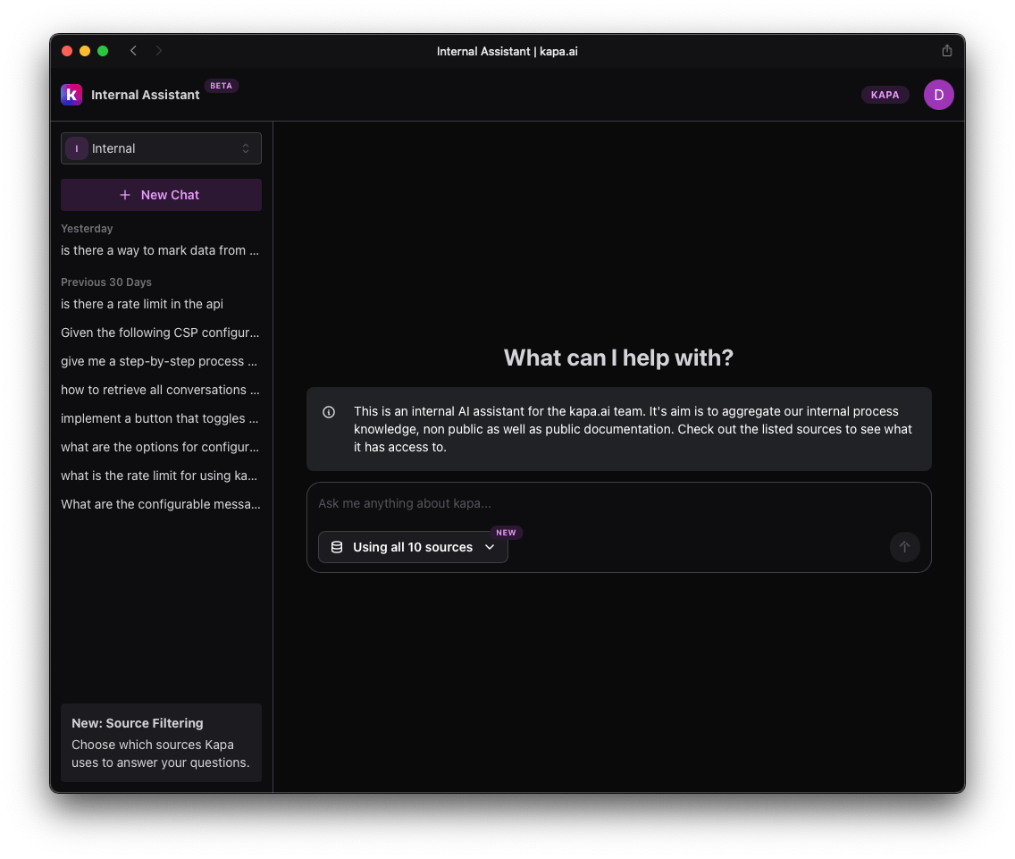This screenshot has height=859, width=1015.
Task: Go back with the left arrow
Action: point(133,51)
